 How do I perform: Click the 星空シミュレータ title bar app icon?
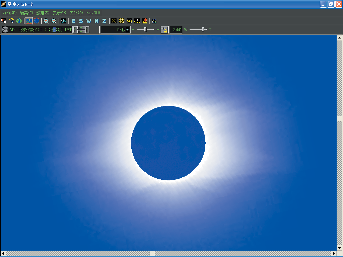(3, 4)
